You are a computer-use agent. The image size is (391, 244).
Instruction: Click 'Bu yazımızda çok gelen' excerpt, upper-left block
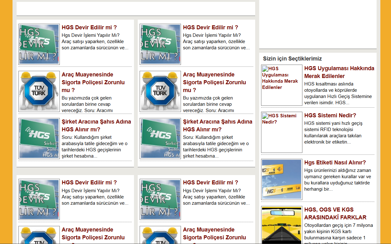(x=87, y=104)
